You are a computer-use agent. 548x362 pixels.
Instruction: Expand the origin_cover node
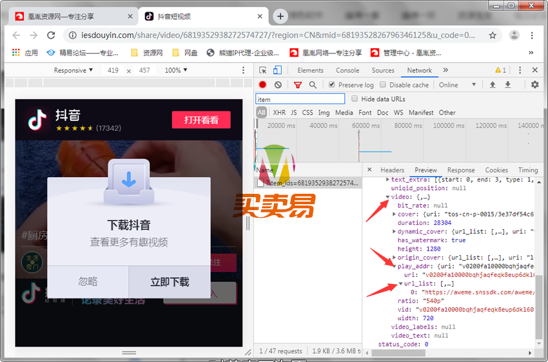394,257
